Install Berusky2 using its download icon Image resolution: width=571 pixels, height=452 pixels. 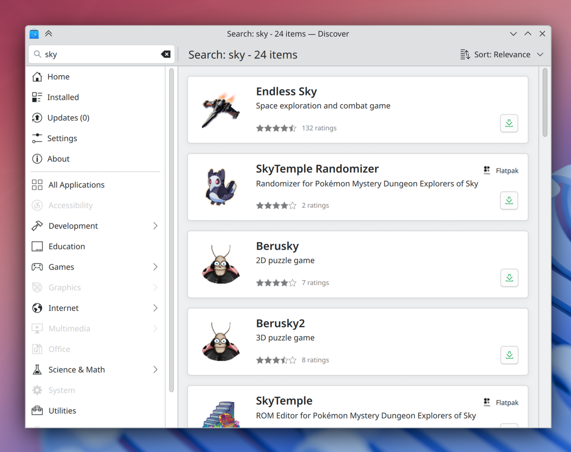[509, 355]
